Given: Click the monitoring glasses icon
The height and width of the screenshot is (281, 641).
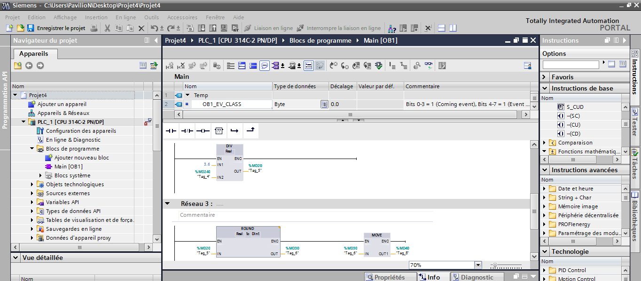Looking at the screenshot, I should coord(428,66).
